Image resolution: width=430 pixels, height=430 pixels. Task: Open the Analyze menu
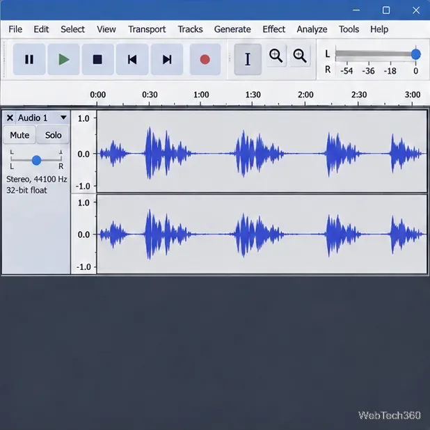[312, 29]
